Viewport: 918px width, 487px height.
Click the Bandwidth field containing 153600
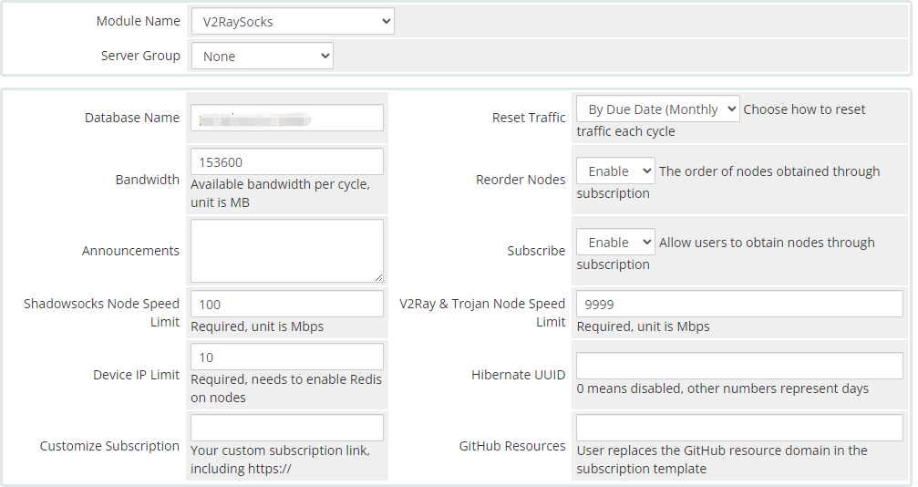pos(287,162)
